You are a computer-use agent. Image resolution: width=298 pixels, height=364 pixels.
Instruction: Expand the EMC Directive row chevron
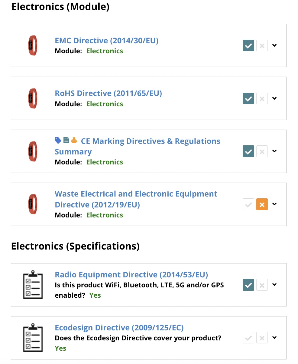[x=274, y=45]
